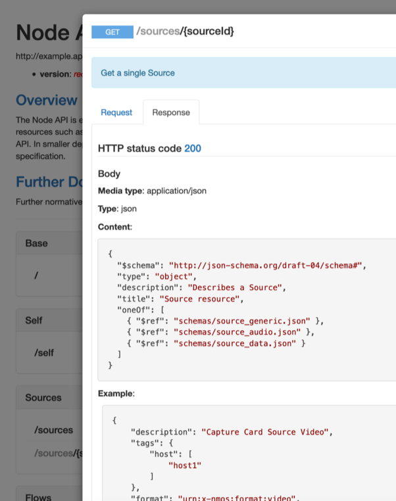
Task: Expand the Flows panel heading
Action: click(x=39, y=496)
